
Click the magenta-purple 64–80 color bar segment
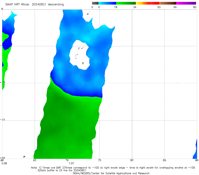tap(186, 3)
